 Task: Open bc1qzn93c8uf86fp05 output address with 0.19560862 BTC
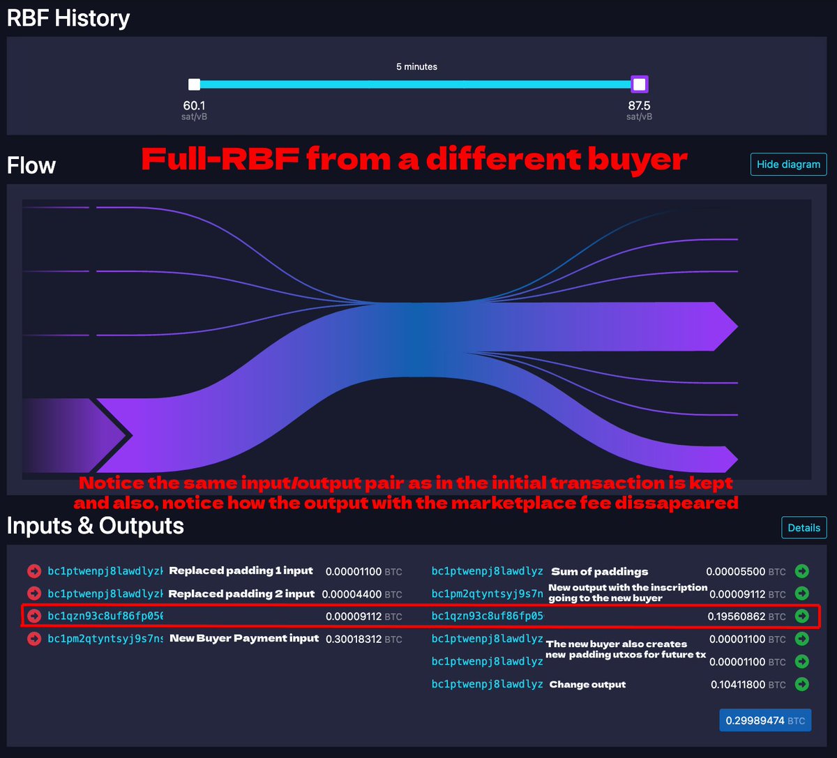tap(488, 616)
